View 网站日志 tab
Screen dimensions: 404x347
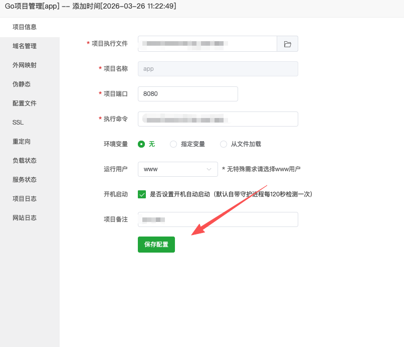(x=25, y=218)
